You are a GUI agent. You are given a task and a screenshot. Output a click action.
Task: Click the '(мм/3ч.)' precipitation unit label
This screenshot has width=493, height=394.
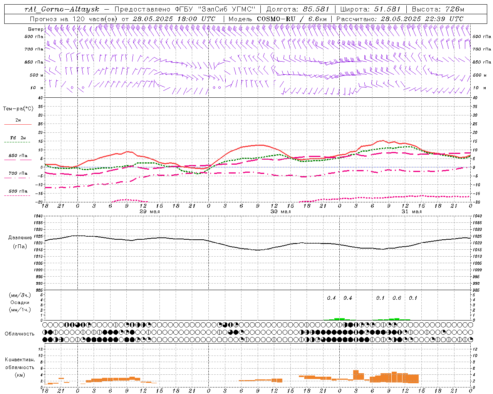pyautogui.click(x=20, y=295)
